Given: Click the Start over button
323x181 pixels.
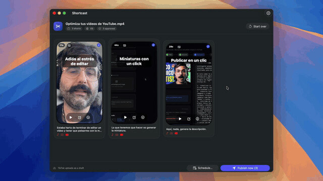Looking at the screenshot, I should tap(257, 26).
